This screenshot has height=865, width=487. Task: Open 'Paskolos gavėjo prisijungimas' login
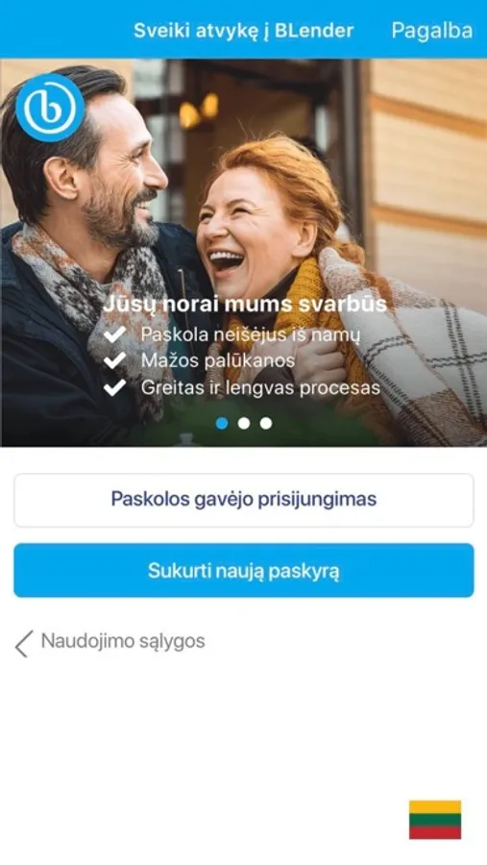pos(244,500)
